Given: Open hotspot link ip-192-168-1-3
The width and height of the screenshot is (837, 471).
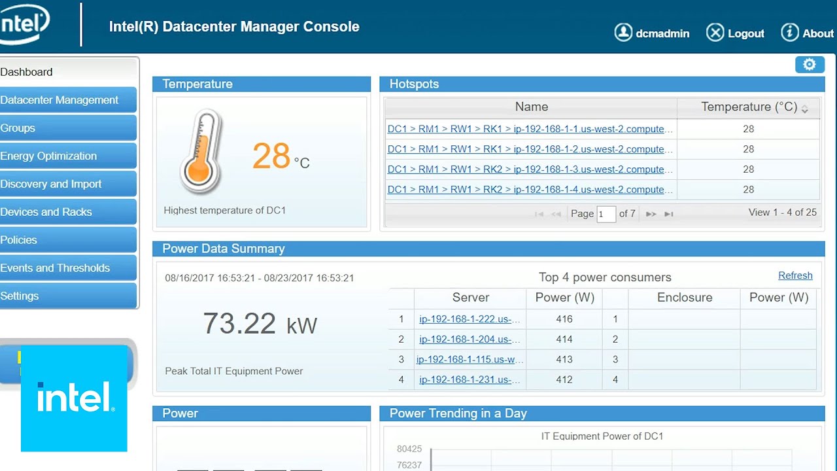Looking at the screenshot, I should (x=530, y=169).
